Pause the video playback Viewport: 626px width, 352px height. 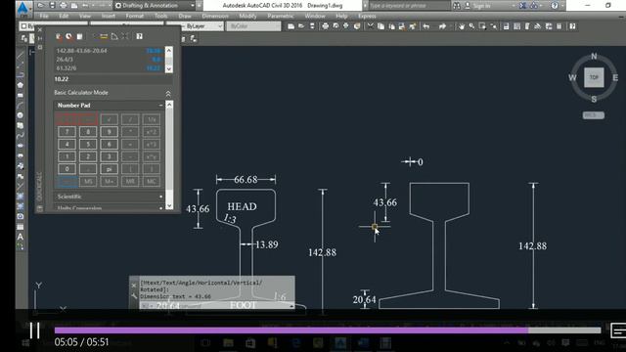coord(35,330)
